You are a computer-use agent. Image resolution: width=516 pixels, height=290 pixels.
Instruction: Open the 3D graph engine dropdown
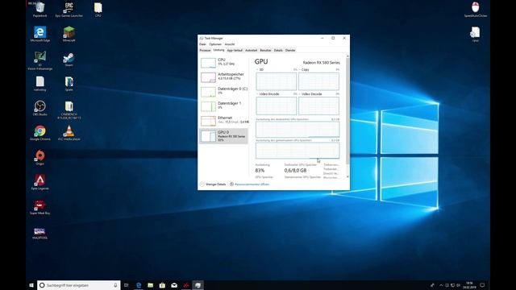260,70
